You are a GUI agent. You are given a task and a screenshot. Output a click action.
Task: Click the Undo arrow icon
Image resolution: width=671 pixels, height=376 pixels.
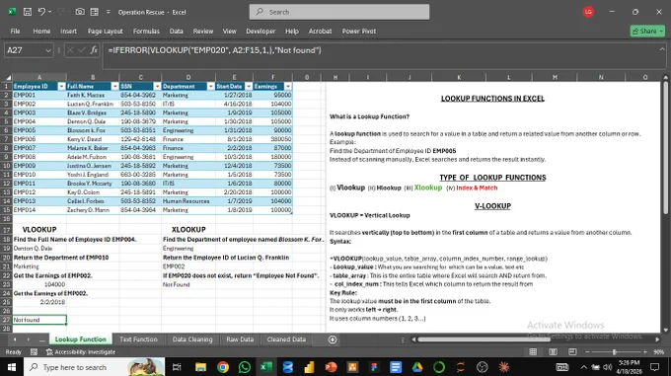click(41, 12)
